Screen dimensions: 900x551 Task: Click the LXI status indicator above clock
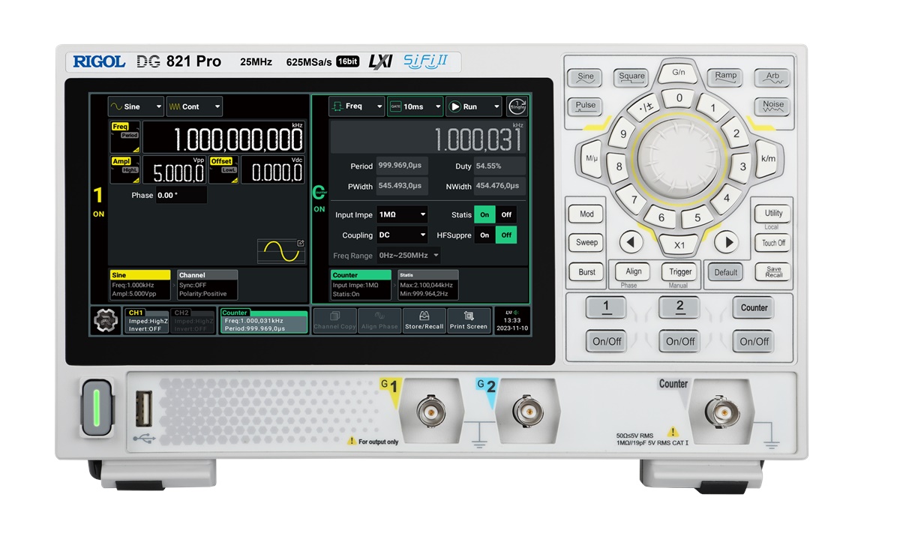click(511, 312)
